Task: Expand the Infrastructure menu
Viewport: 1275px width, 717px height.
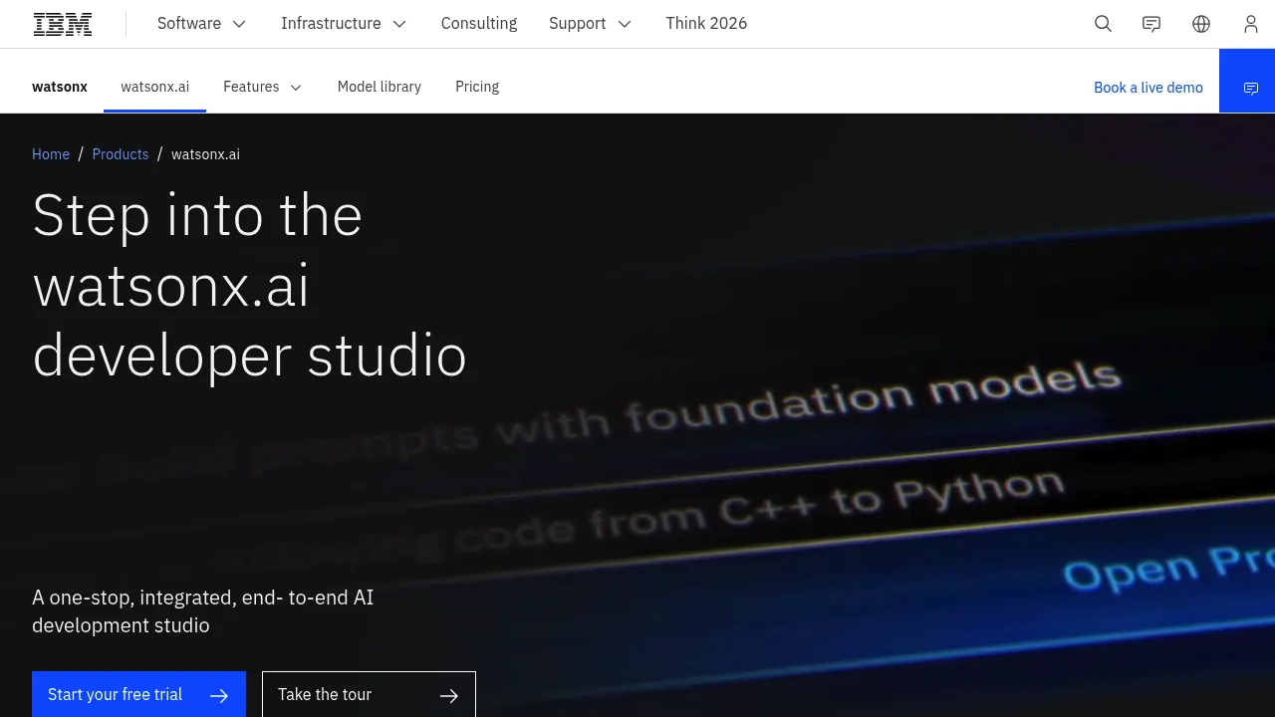Action: (344, 24)
